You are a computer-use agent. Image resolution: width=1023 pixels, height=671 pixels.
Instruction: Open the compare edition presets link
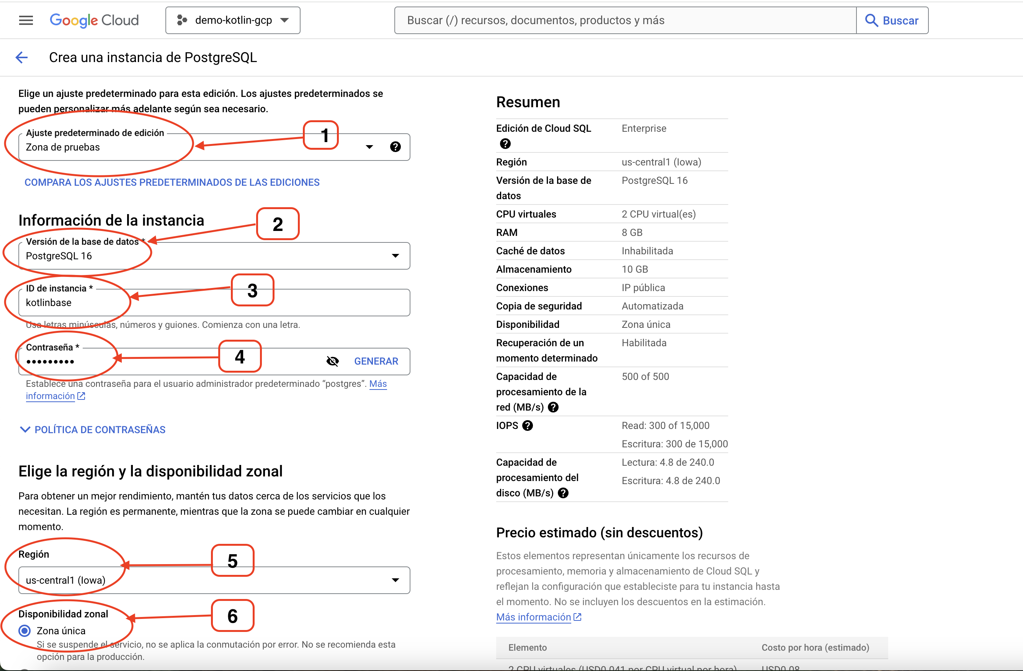click(172, 182)
